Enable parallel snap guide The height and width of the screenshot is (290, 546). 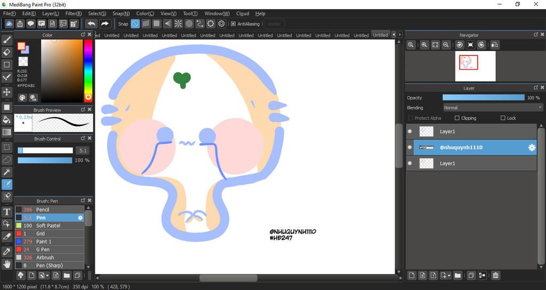pyautogui.click(x=146, y=23)
